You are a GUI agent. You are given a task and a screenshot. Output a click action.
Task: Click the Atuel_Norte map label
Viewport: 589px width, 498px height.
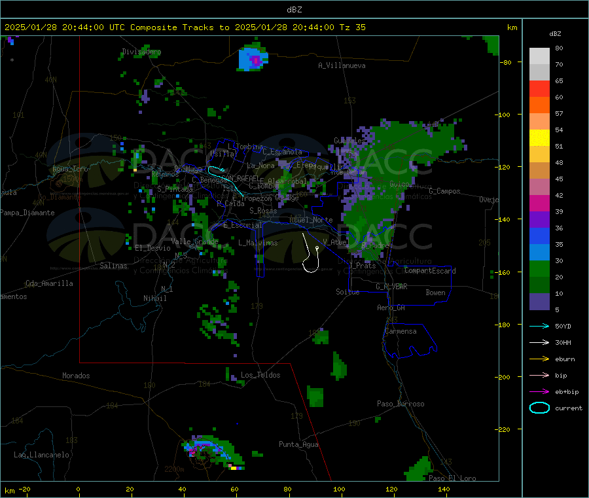point(311,220)
